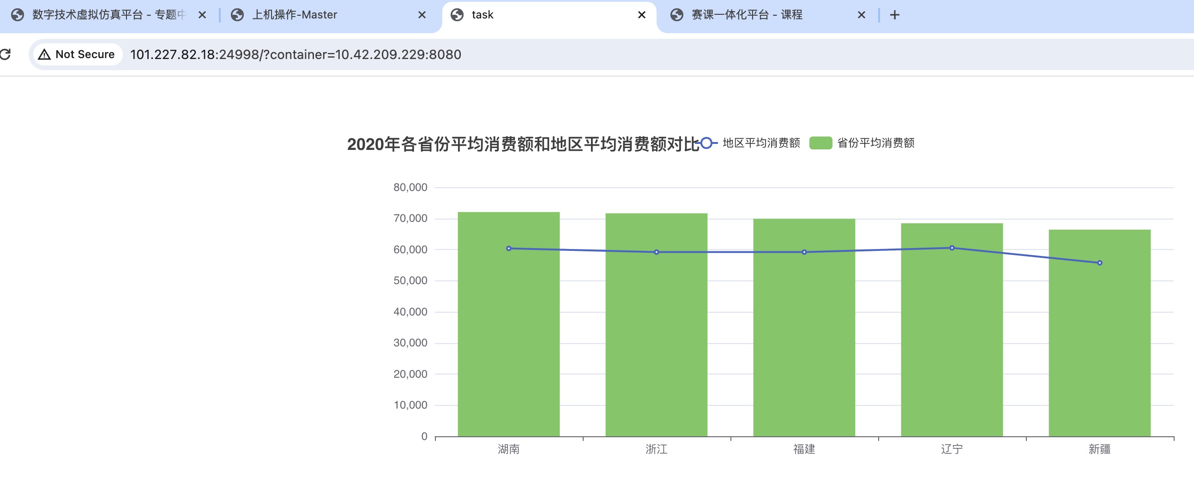The image size is (1194, 499).
Task: Switch to the 上机操作-Master tab
Action: (x=294, y=15)
